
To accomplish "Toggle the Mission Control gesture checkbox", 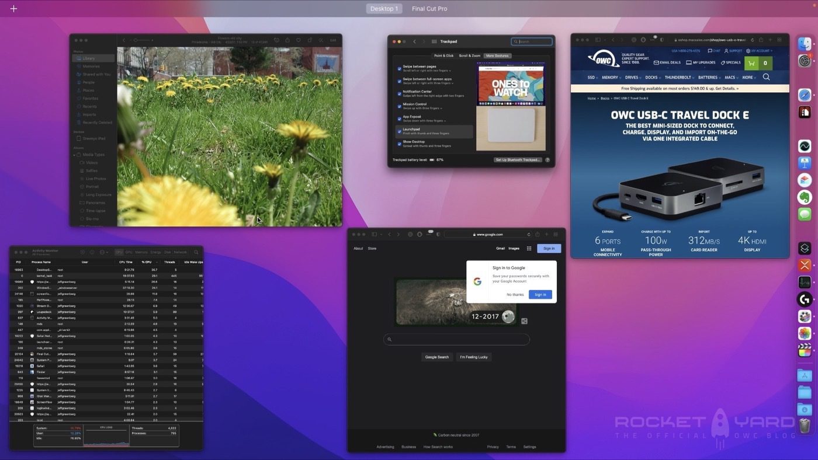I will [400, 106].
